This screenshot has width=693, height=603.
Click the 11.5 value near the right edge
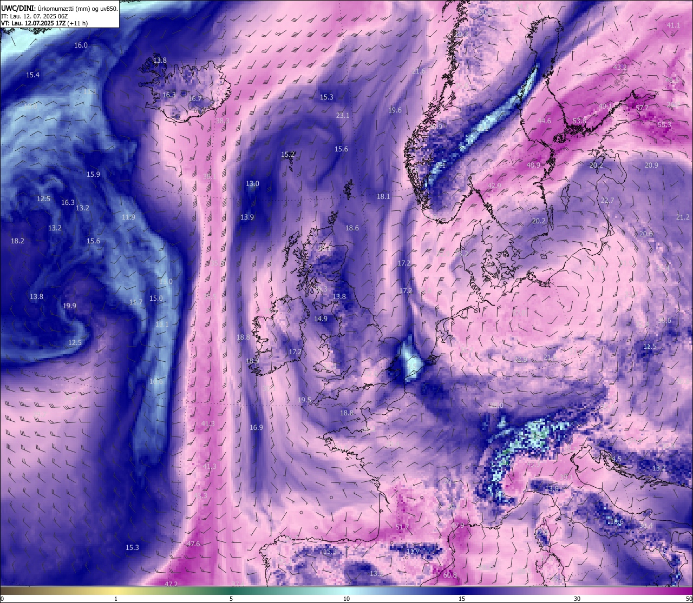[650, 347]
